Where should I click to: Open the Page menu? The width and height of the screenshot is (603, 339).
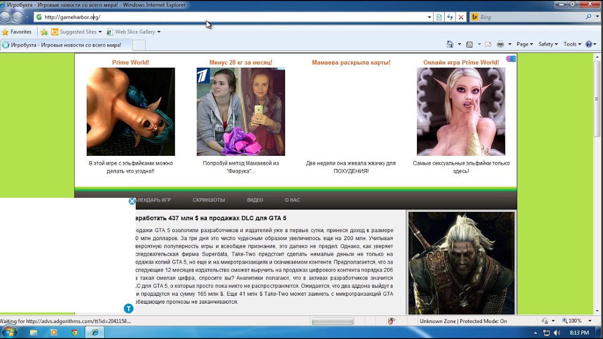[x=525, y=44]
